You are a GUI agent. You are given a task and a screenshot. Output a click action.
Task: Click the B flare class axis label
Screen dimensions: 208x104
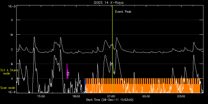[12, 64]
